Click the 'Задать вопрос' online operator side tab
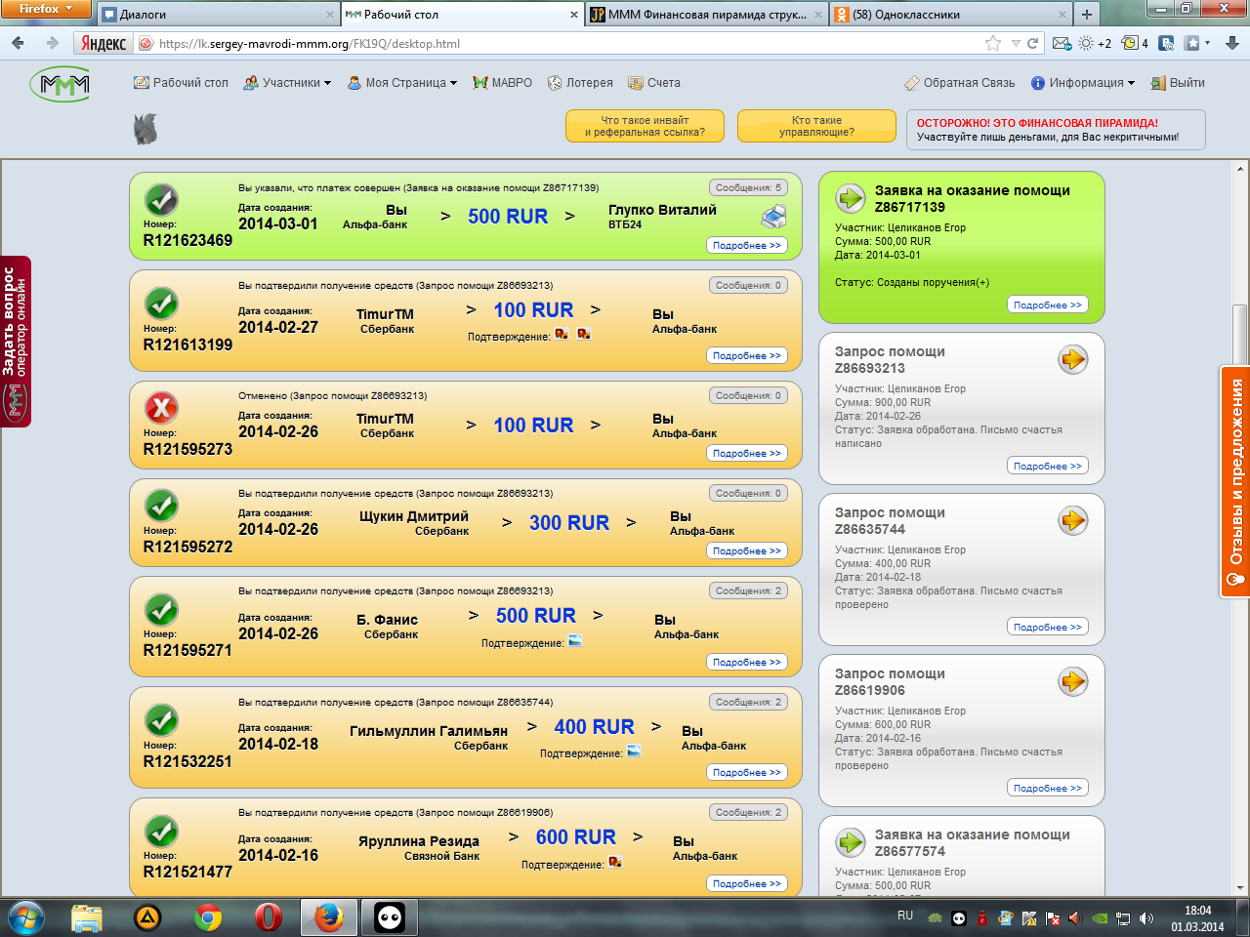Image resolution: width=1250 pixels, height=937 pixels. pos(16,342)
